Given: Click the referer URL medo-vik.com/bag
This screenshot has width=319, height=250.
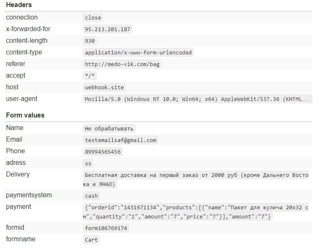Looking at the screenshot, I should tap(122, 64).
